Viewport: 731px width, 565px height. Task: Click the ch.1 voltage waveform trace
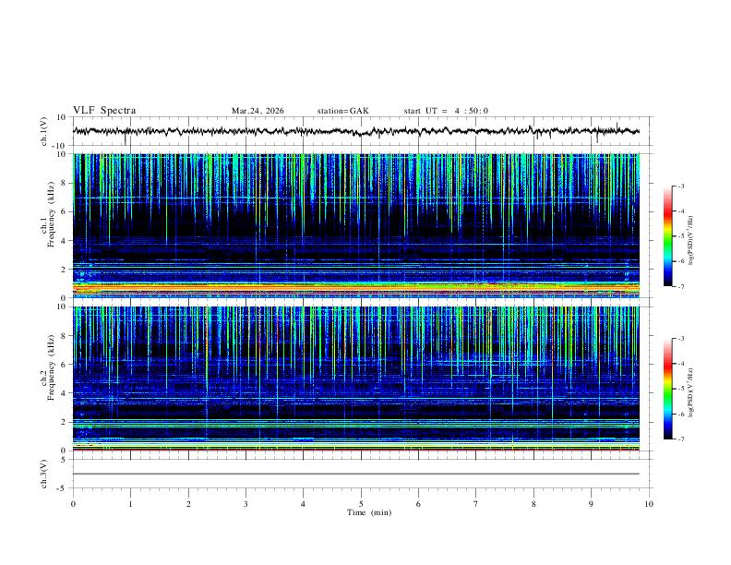[x=355, y=131]
